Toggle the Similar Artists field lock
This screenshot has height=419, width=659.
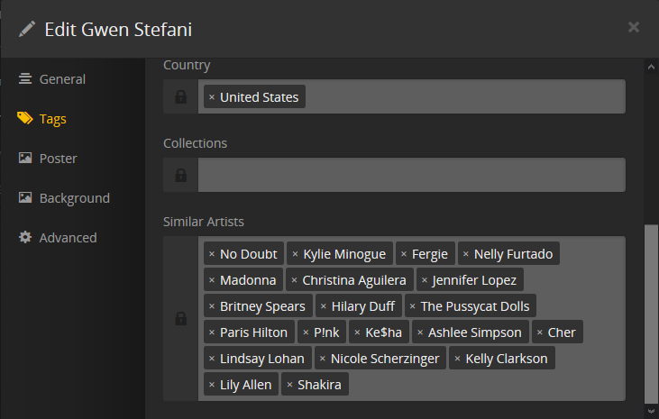click(181, 319)
